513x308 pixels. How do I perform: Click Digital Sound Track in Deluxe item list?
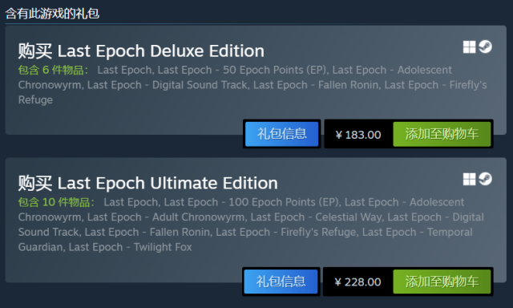click(200, 85)
